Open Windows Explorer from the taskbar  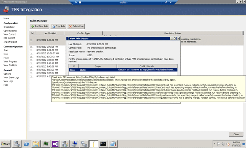[x=36, y=144]
